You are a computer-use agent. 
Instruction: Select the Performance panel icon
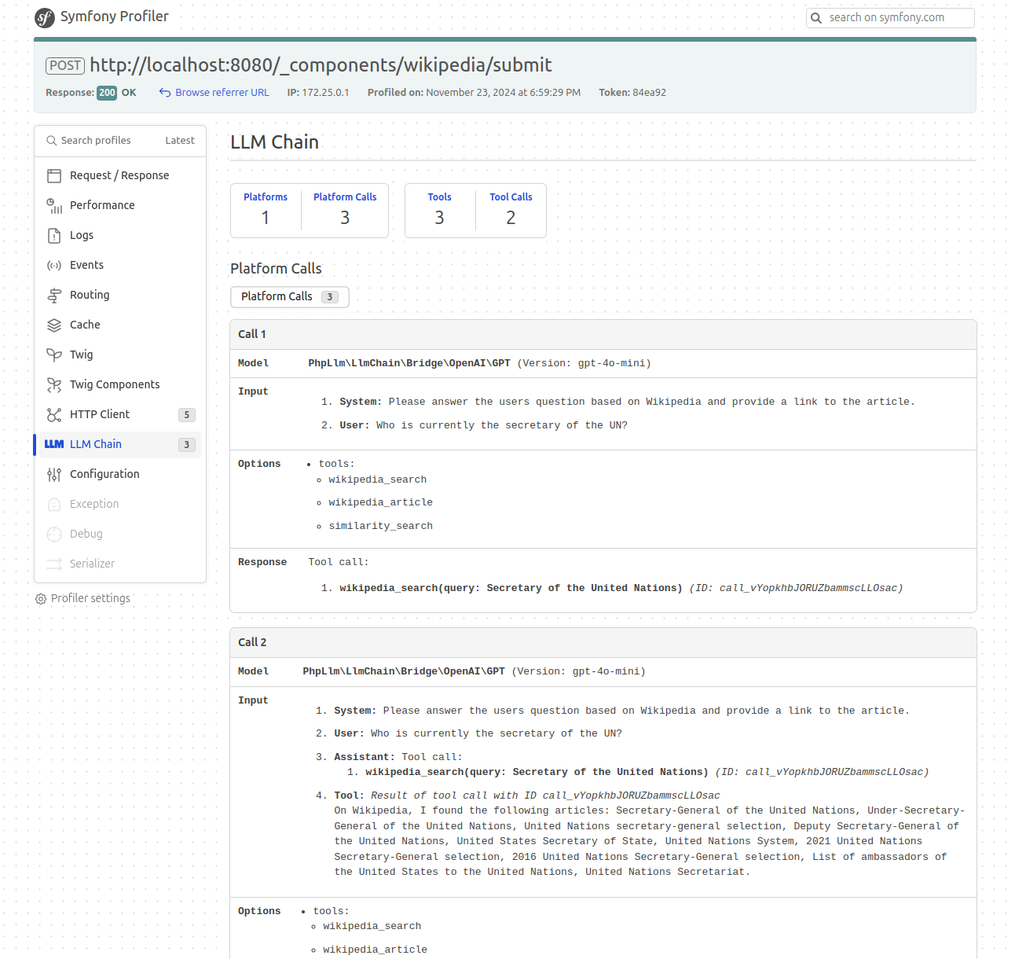pos(53,205)
